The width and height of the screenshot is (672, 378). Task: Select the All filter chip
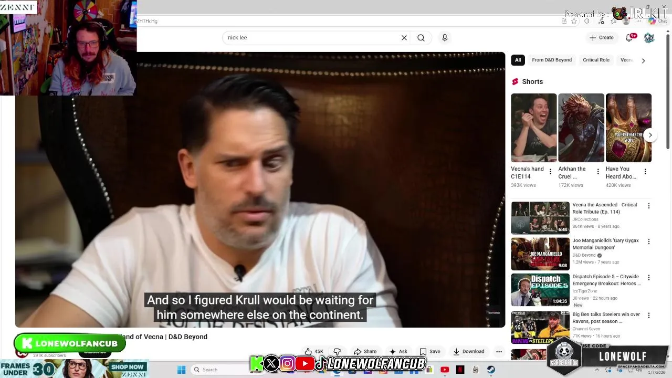tap(518, 60)
